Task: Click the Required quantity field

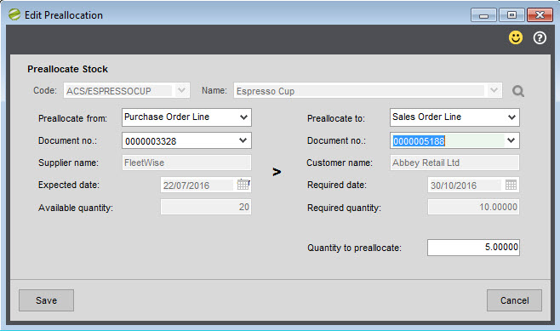Action: tap(473, 207)
